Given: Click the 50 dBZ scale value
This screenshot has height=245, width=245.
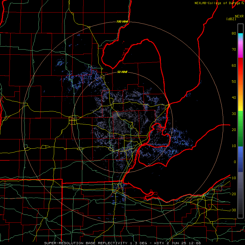Looking at the screenshot, I should point(234,82).
